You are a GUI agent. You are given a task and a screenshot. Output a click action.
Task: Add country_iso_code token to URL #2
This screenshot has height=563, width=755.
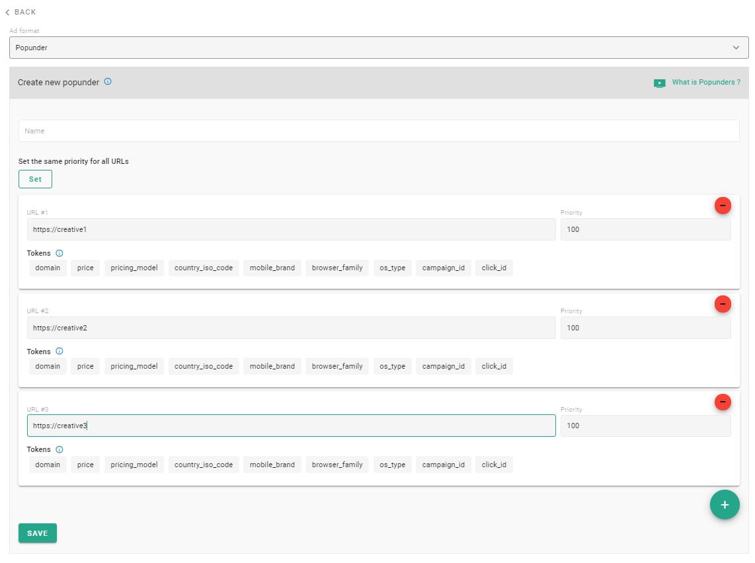pos(204,366)
